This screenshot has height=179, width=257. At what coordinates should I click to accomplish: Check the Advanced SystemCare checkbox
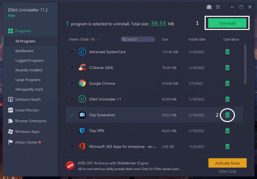point(72,52)
